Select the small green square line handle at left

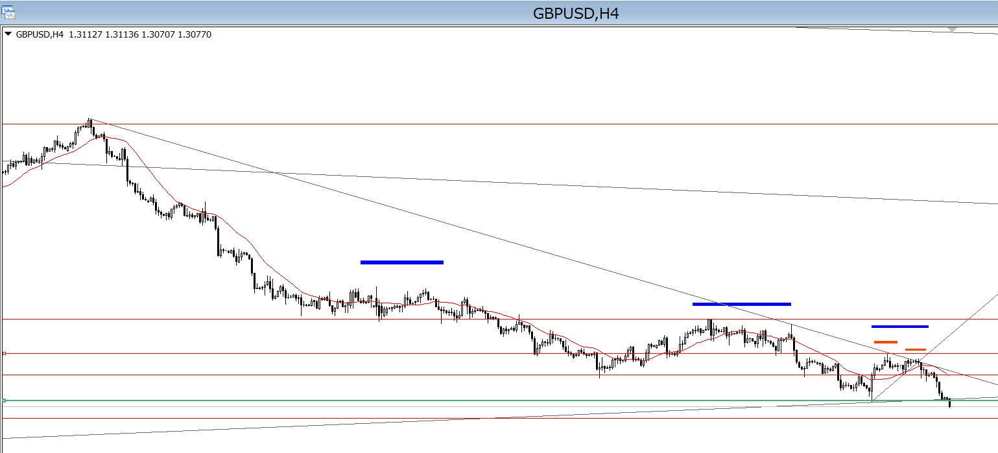(x=4, y=401)
